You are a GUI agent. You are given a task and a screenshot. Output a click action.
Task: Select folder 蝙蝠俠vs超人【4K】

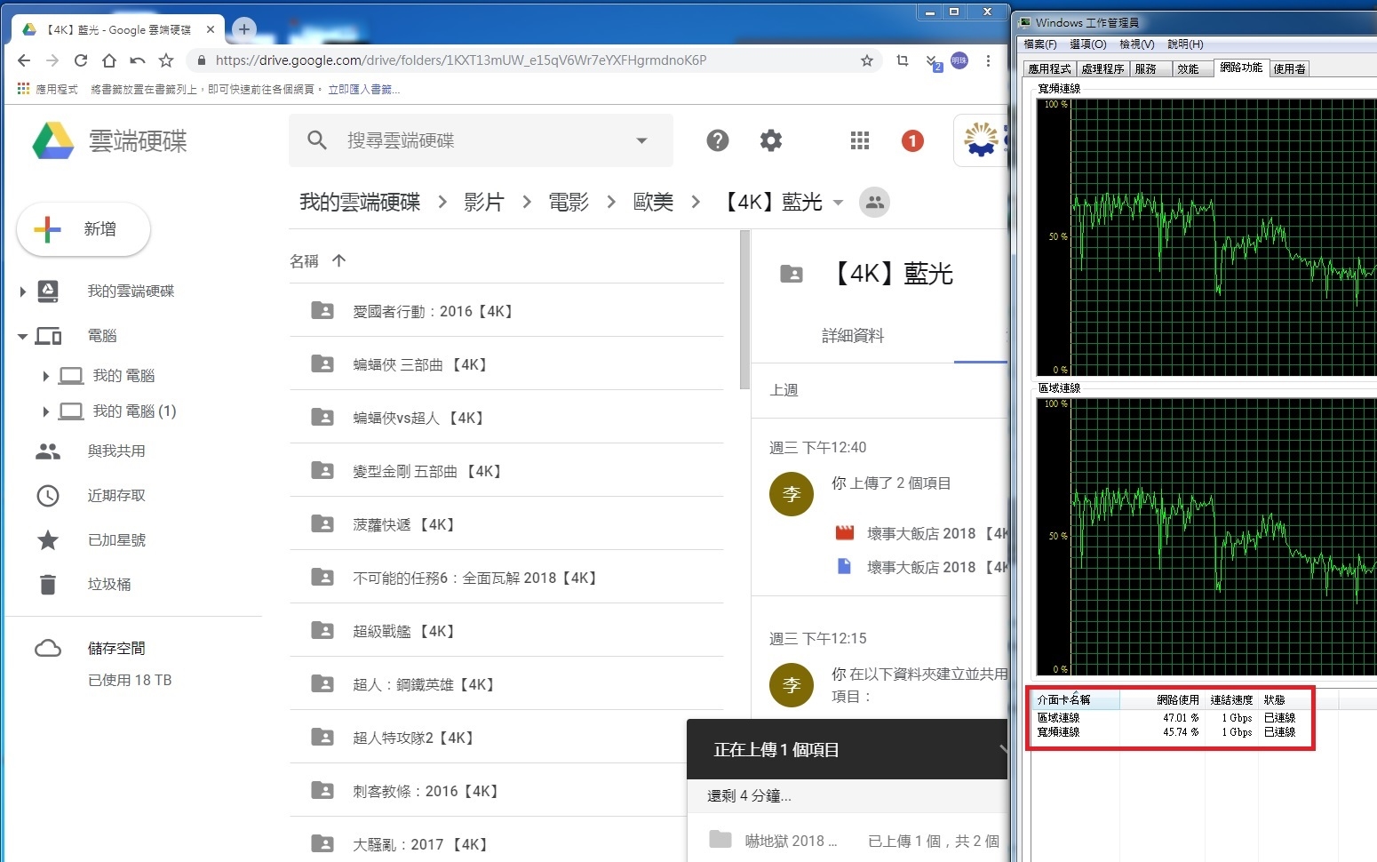point(506,418)
